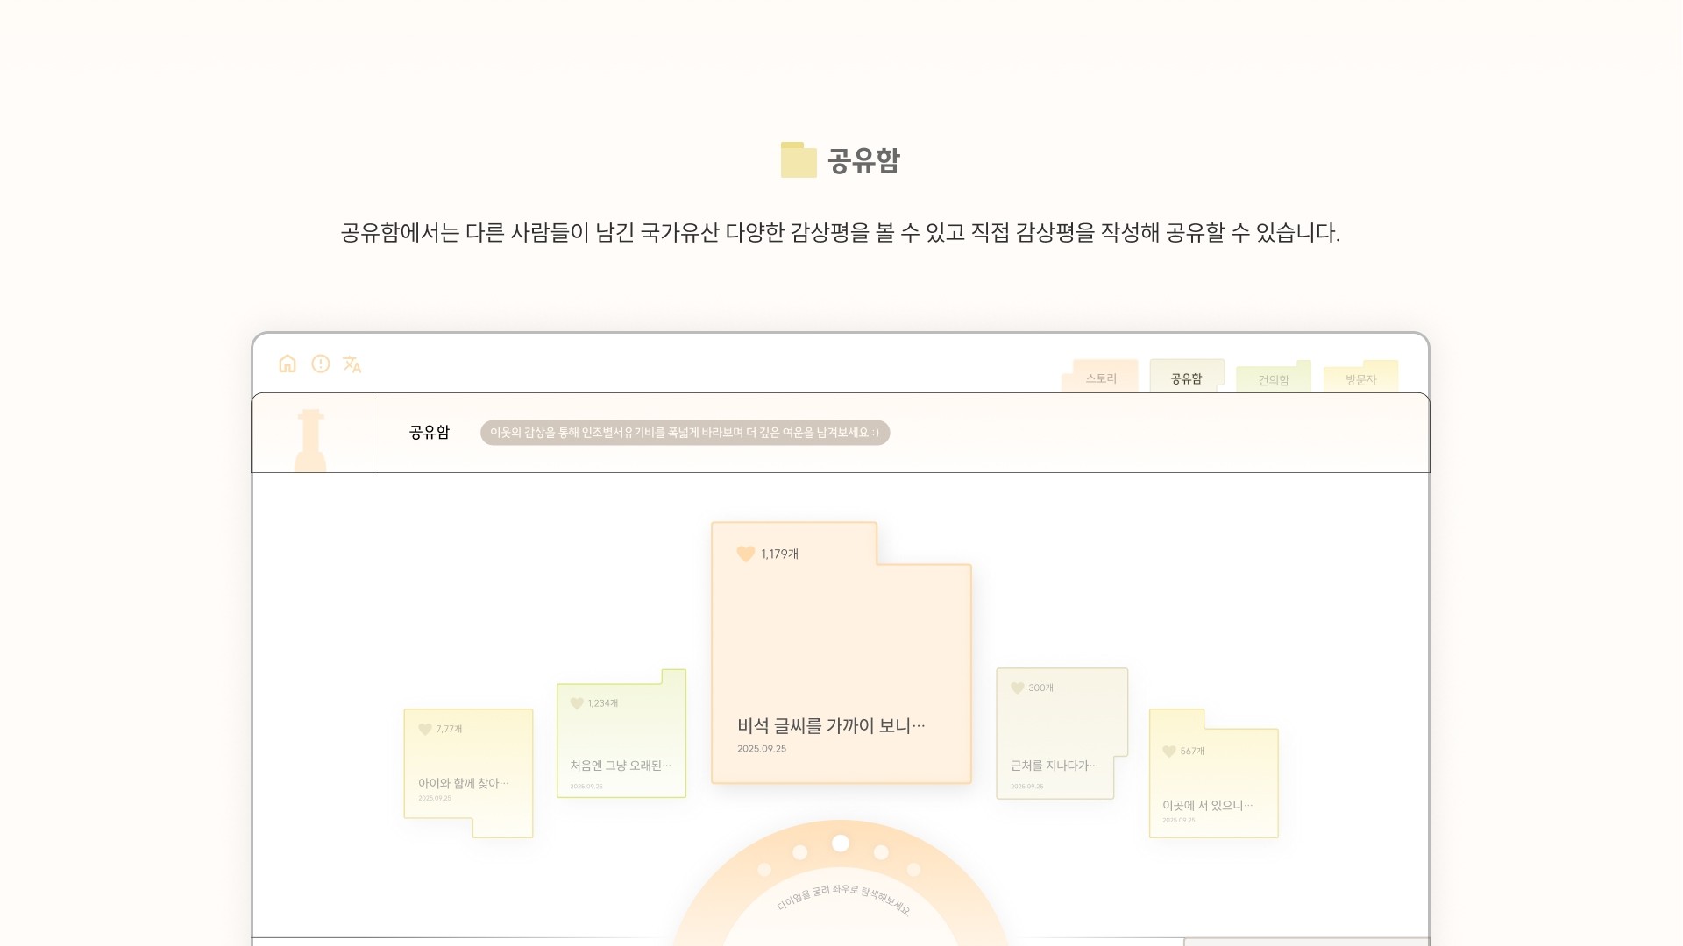Click the heart on 1,234개 card
Screen dimensions: 1683x946
577,703
